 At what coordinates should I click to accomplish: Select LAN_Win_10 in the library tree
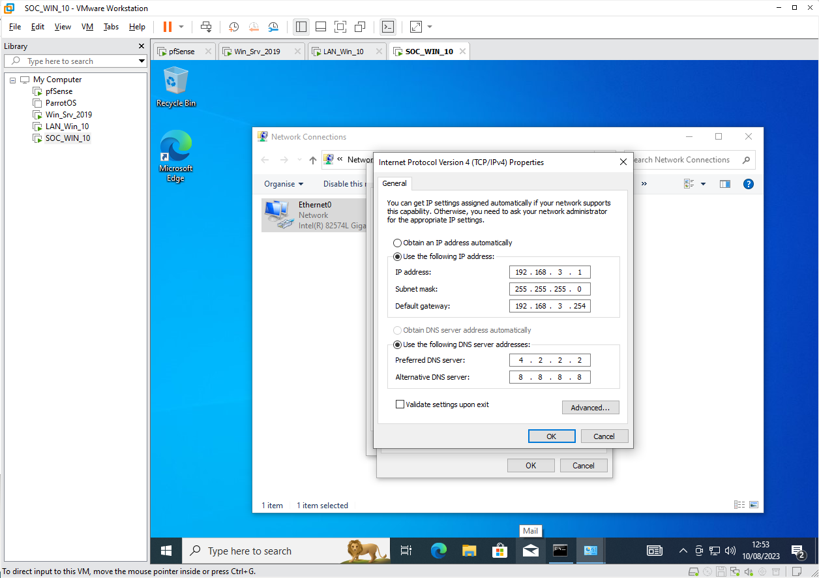67,127
